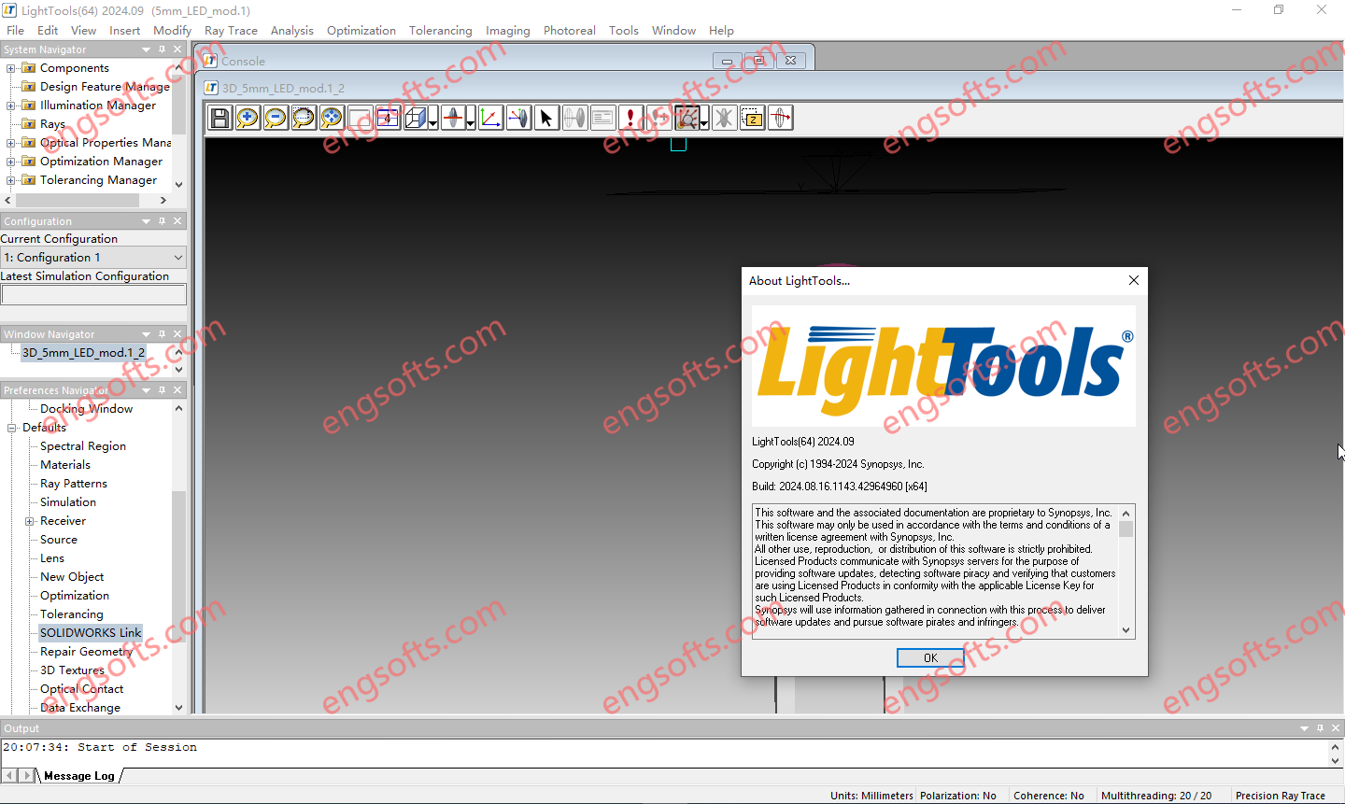
Task: Click the Zoom In magnifier icon
Action: tap(248, 118)
